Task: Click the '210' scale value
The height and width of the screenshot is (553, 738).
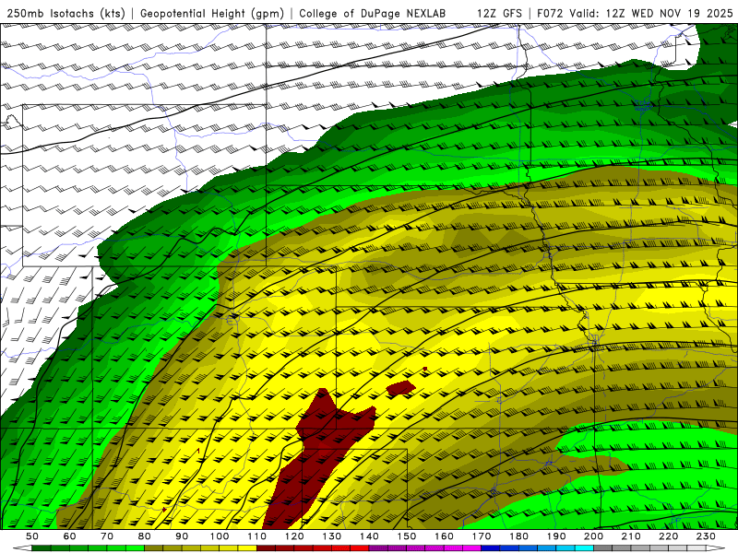Action: click(x=632, y=536)
